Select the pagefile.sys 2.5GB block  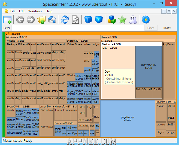(128, 119)
